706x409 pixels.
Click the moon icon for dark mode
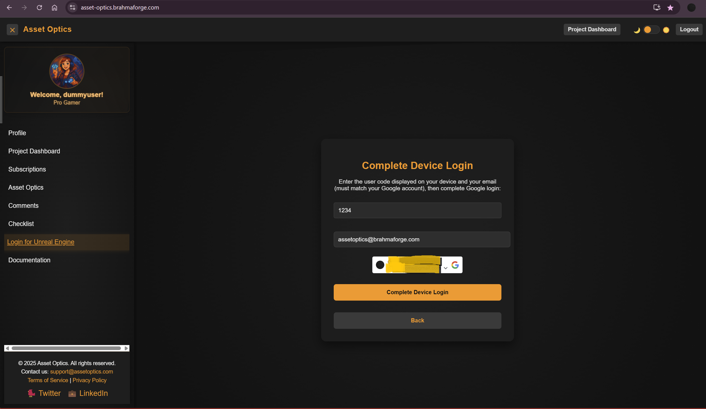[x=637, y=30]
